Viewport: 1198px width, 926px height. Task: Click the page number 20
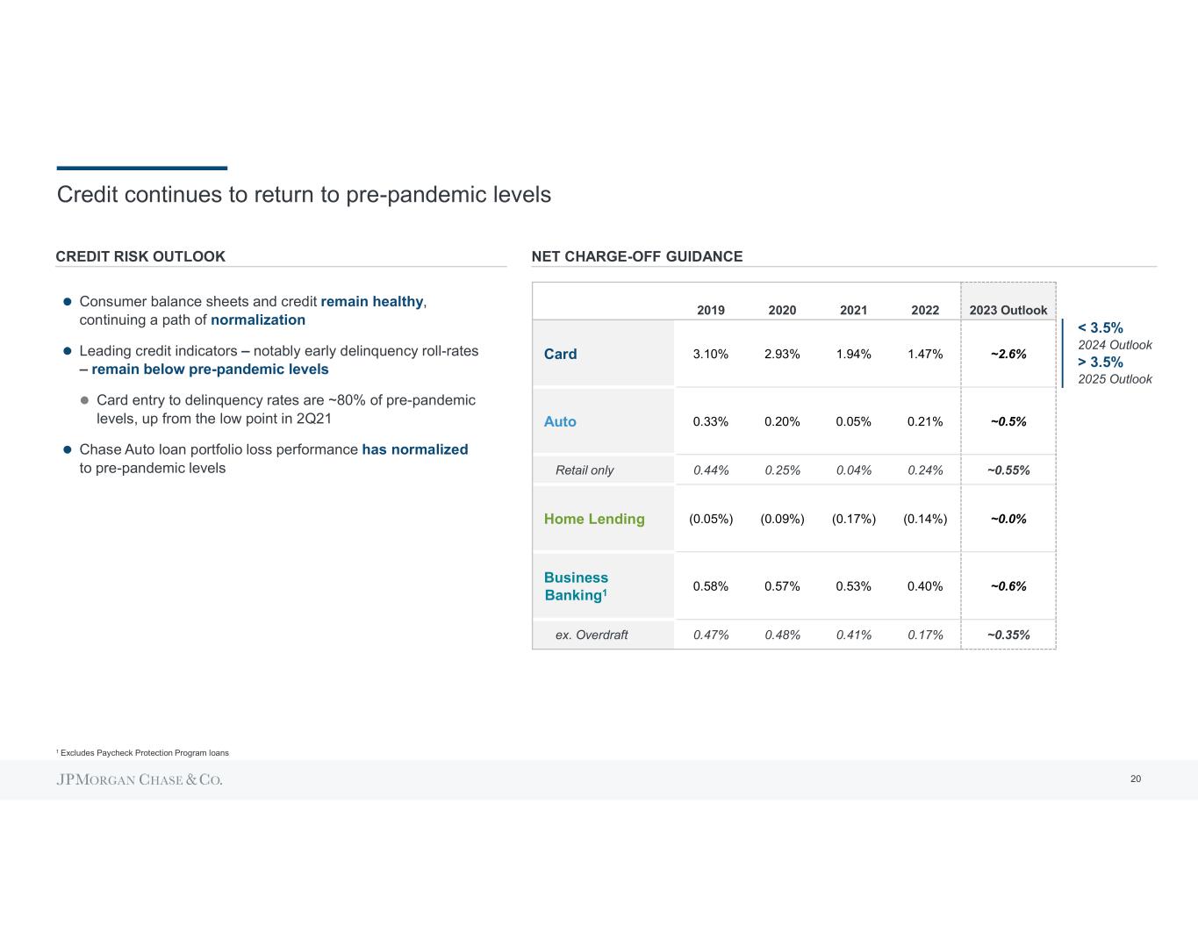click(x=1136, y=779)
